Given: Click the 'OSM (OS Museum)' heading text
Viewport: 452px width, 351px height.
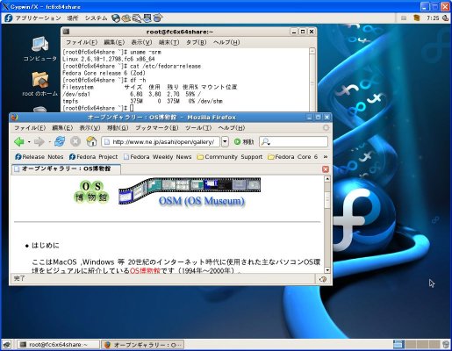Looking at the screenshot, I should [202, 201].
